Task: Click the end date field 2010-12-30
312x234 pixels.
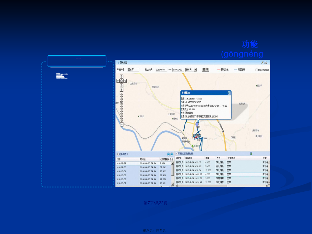Action: 178,70
